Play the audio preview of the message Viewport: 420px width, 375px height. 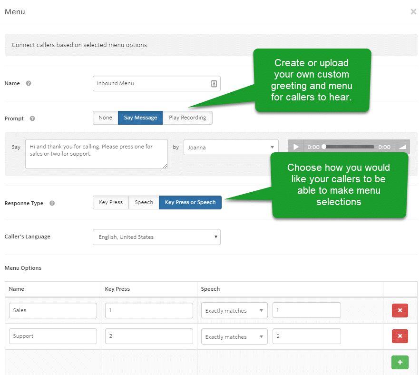tap(296, 147)
